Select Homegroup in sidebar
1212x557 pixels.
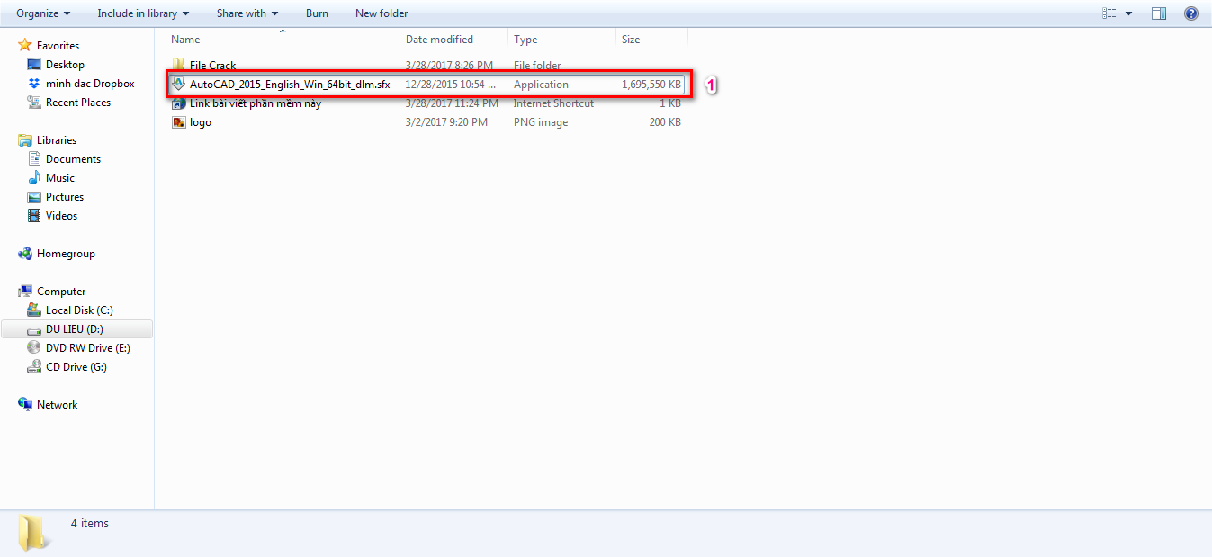pyautogui.click(x=66, y=254)
